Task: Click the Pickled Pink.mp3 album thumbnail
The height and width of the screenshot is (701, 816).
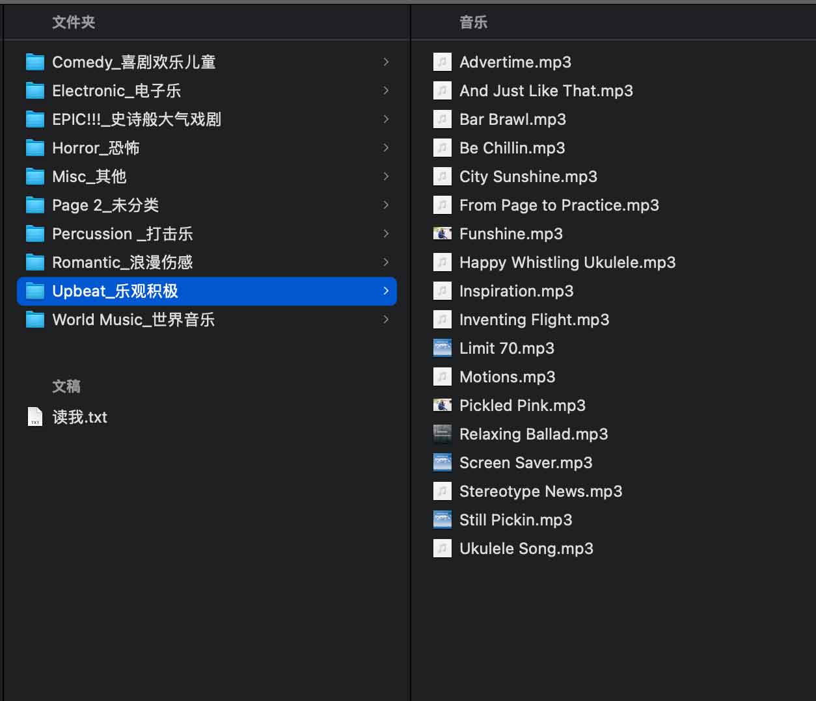Action: (442, 405)
